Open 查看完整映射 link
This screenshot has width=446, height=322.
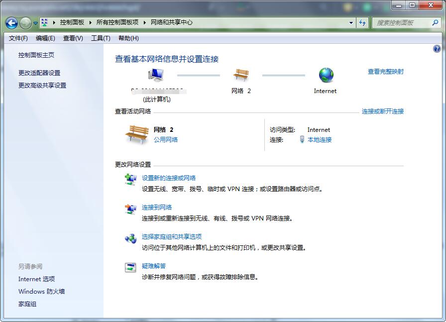pyautogui.click(x=385, y=72)
